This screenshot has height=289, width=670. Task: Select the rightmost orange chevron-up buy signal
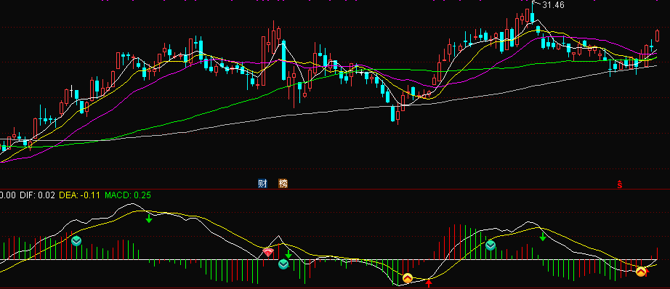640,272
